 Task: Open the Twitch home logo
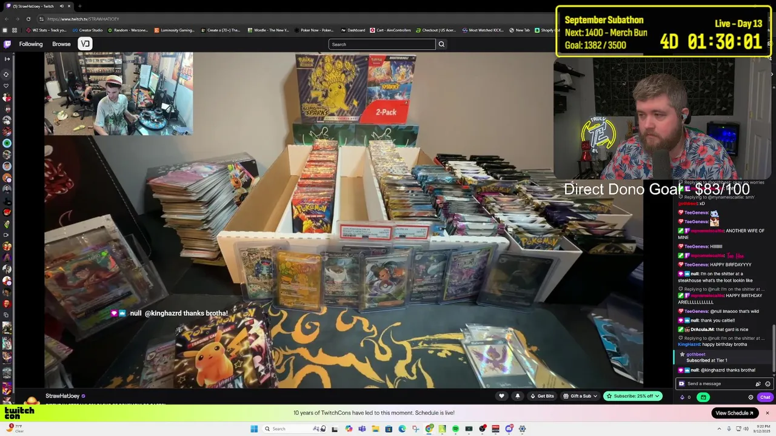(7, 44)
